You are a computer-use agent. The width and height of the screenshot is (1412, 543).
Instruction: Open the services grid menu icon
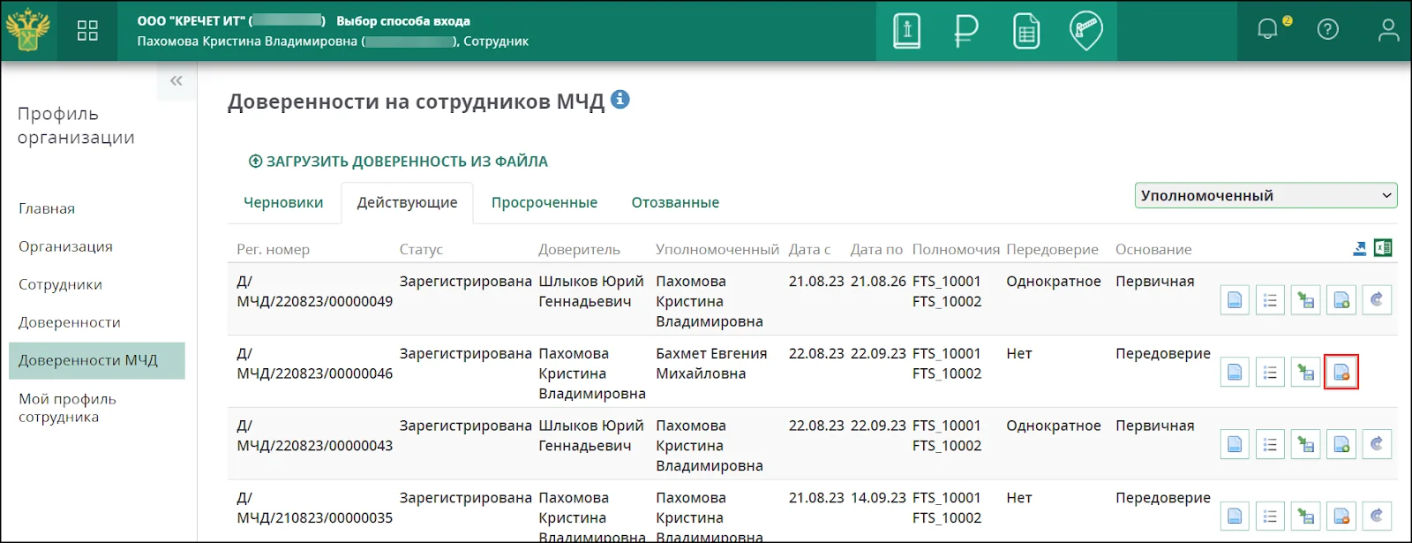87,31
